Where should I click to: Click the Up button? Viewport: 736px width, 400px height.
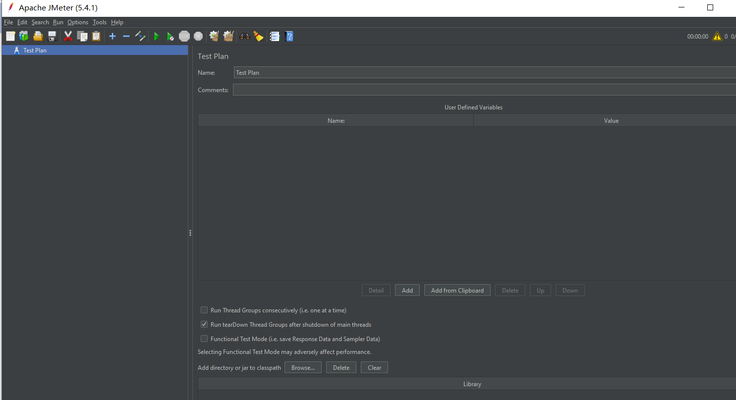pyautogui.click(x=540, y=290)
